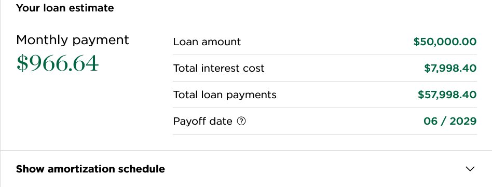Click the divider line beneath Payoff date row
Image resolution: width=492 pixels, height=187 pixels.
click(325, 134)
